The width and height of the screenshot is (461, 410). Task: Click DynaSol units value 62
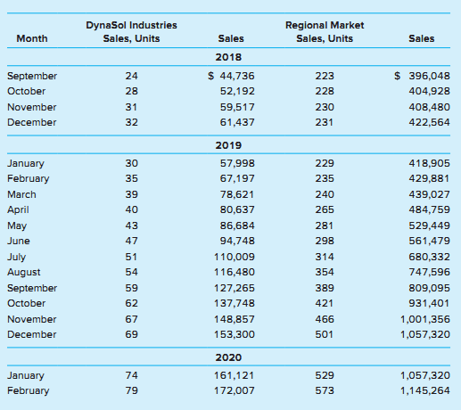[x=131, y=303]
